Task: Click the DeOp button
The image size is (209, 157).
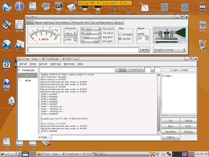Action: click(x=189, y=121)
